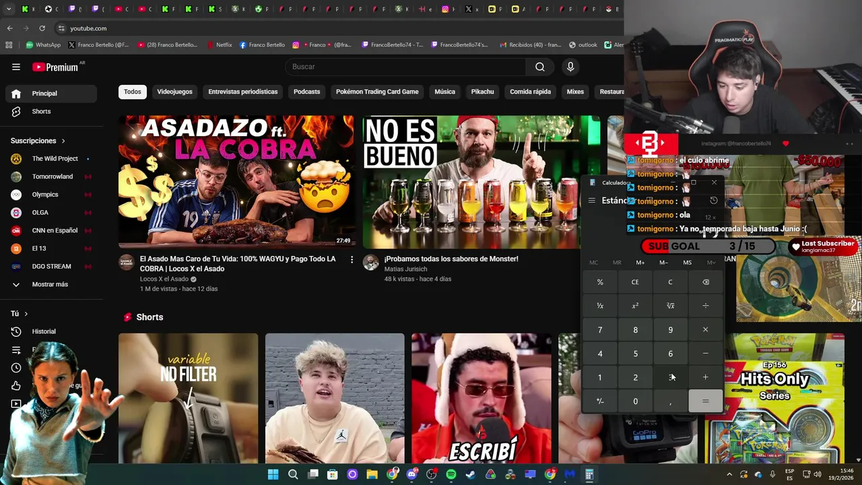
Task: Click the YouTube Premium logo
Action: [x=55, y=67]
